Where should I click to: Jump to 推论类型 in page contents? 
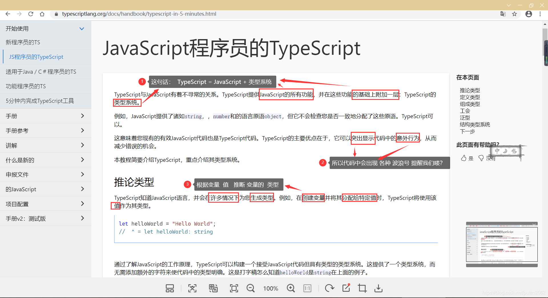[x=470, y=90]
